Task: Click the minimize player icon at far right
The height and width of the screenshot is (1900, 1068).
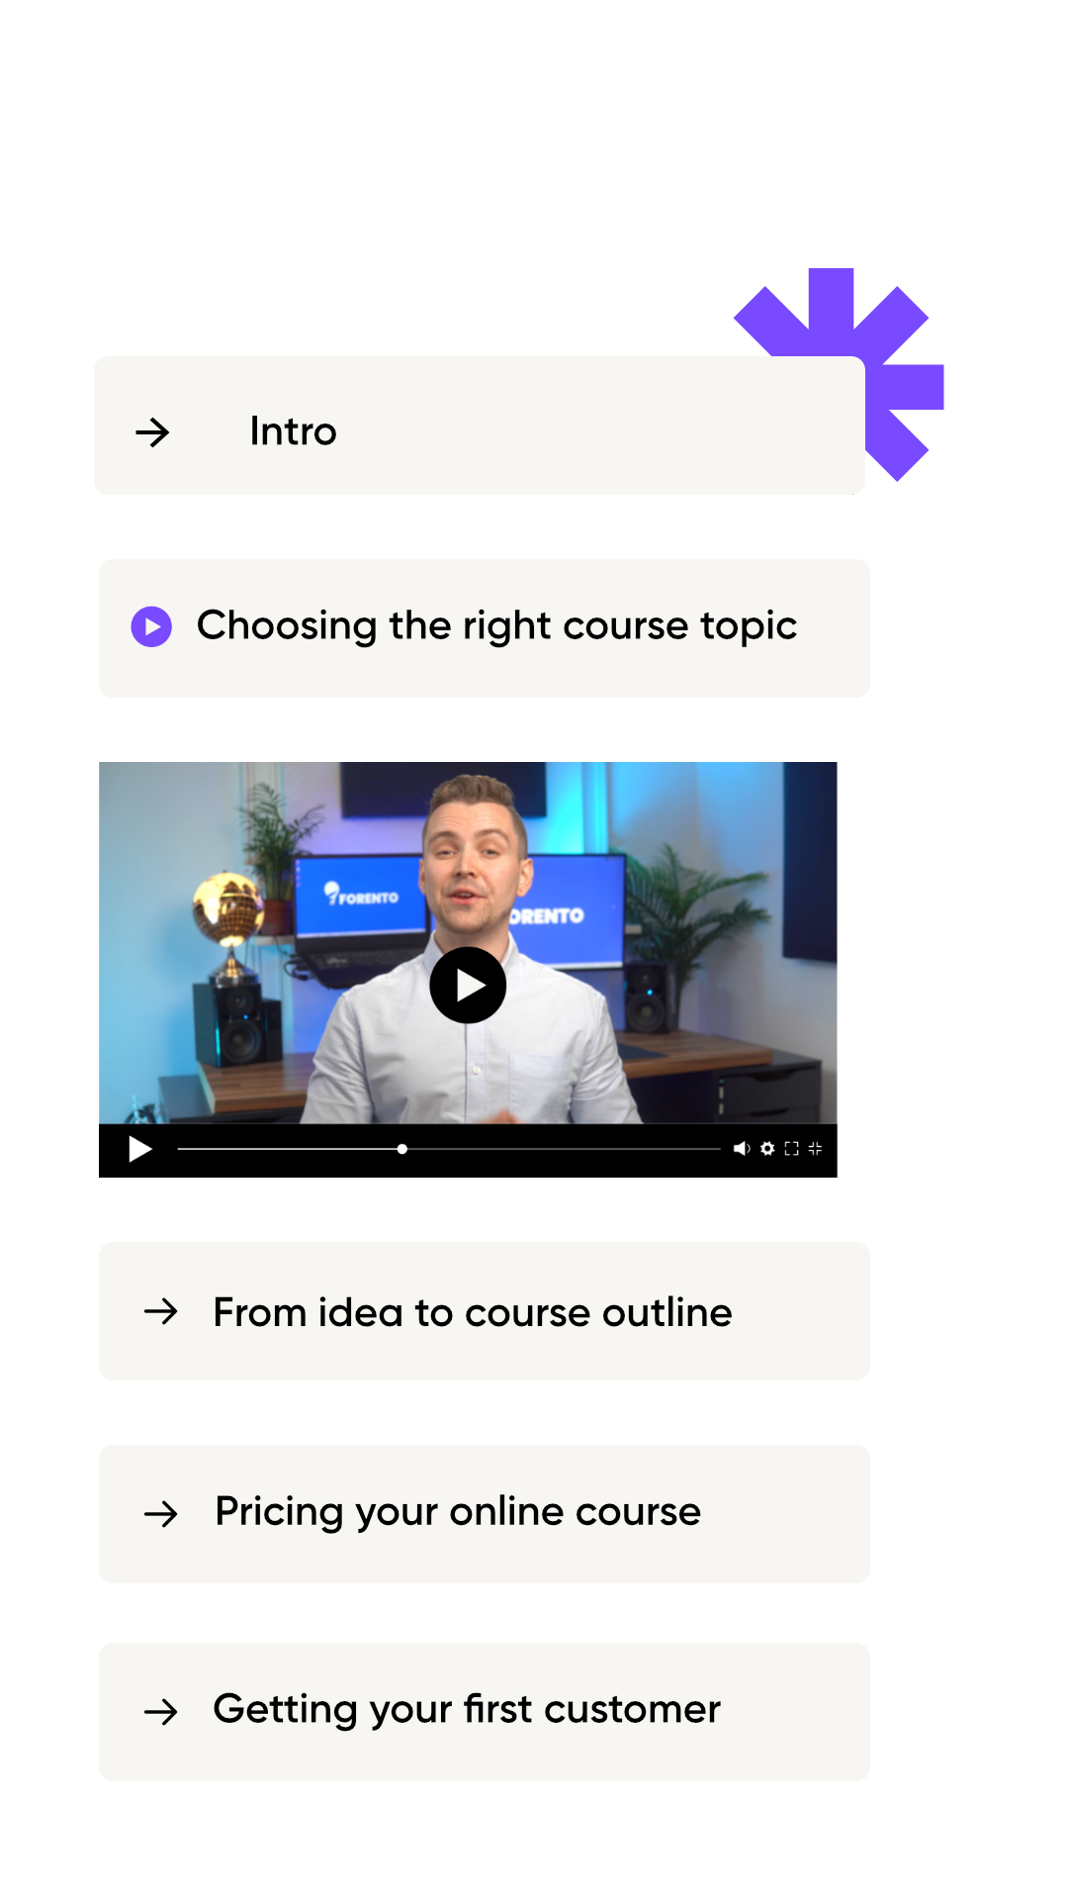Action: pyautogui.click(x=815, y=1149)
